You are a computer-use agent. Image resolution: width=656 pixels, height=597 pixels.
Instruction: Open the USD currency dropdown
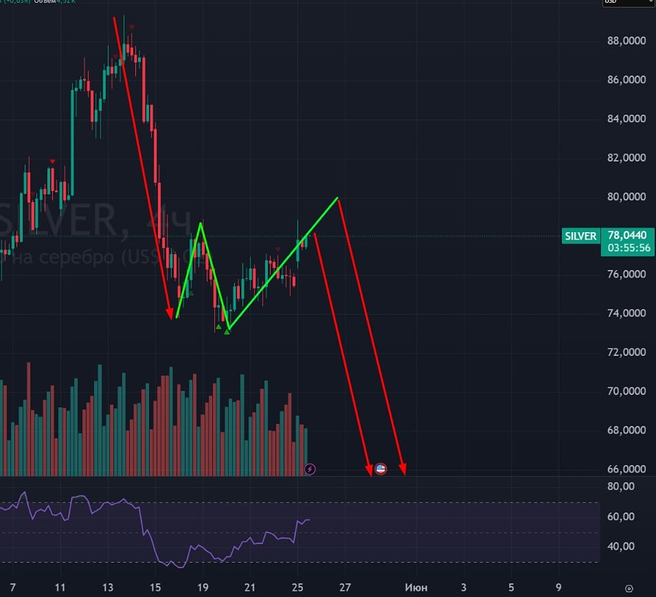click(x=629, y=3)
